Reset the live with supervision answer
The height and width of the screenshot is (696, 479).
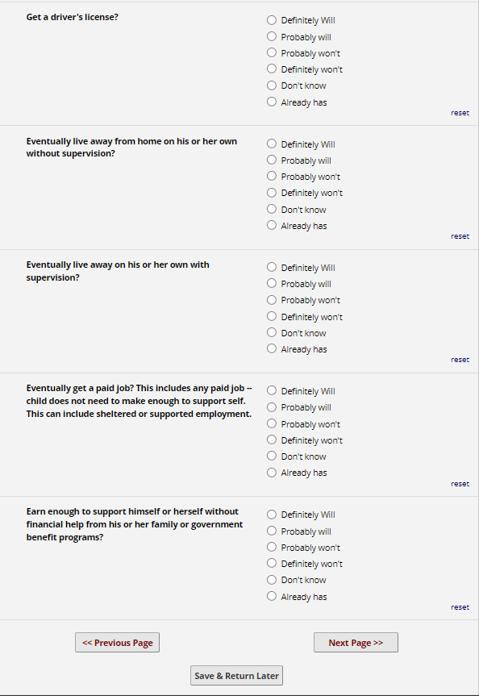click(x=460, y=360)
